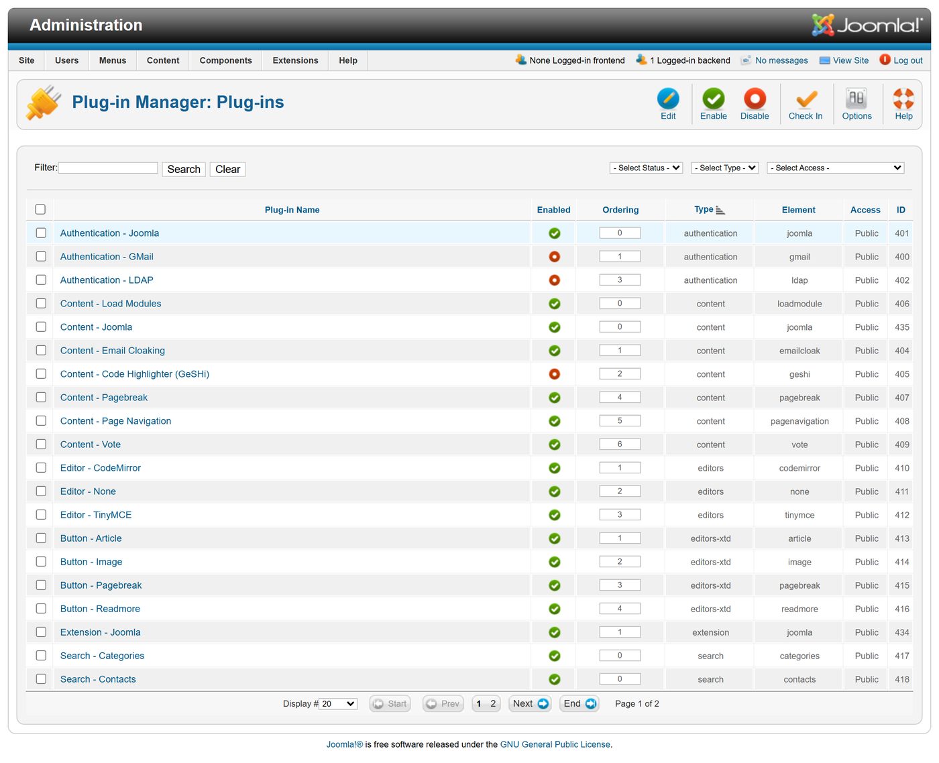Click the Log out icon
This screenshot has height=763, width=939.
[885, 60]
